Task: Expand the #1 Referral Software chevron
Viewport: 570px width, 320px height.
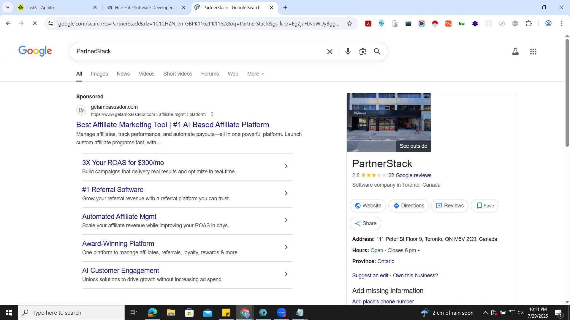Action: (286, 193)
